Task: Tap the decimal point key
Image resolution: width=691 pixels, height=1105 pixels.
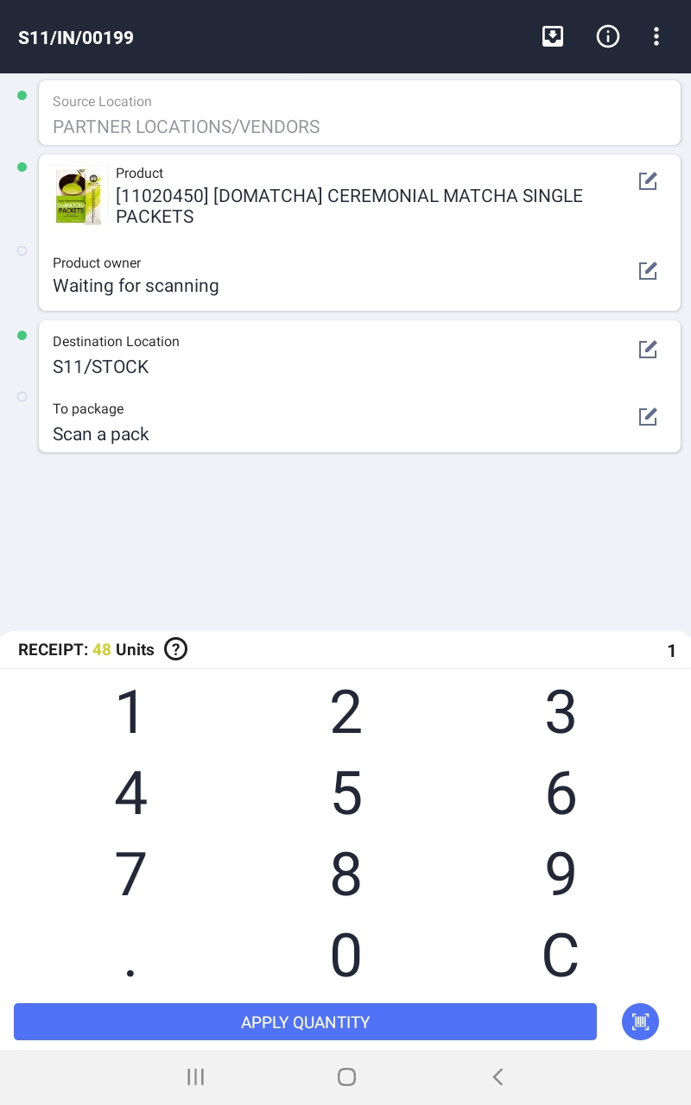Action: click(130, 956)
